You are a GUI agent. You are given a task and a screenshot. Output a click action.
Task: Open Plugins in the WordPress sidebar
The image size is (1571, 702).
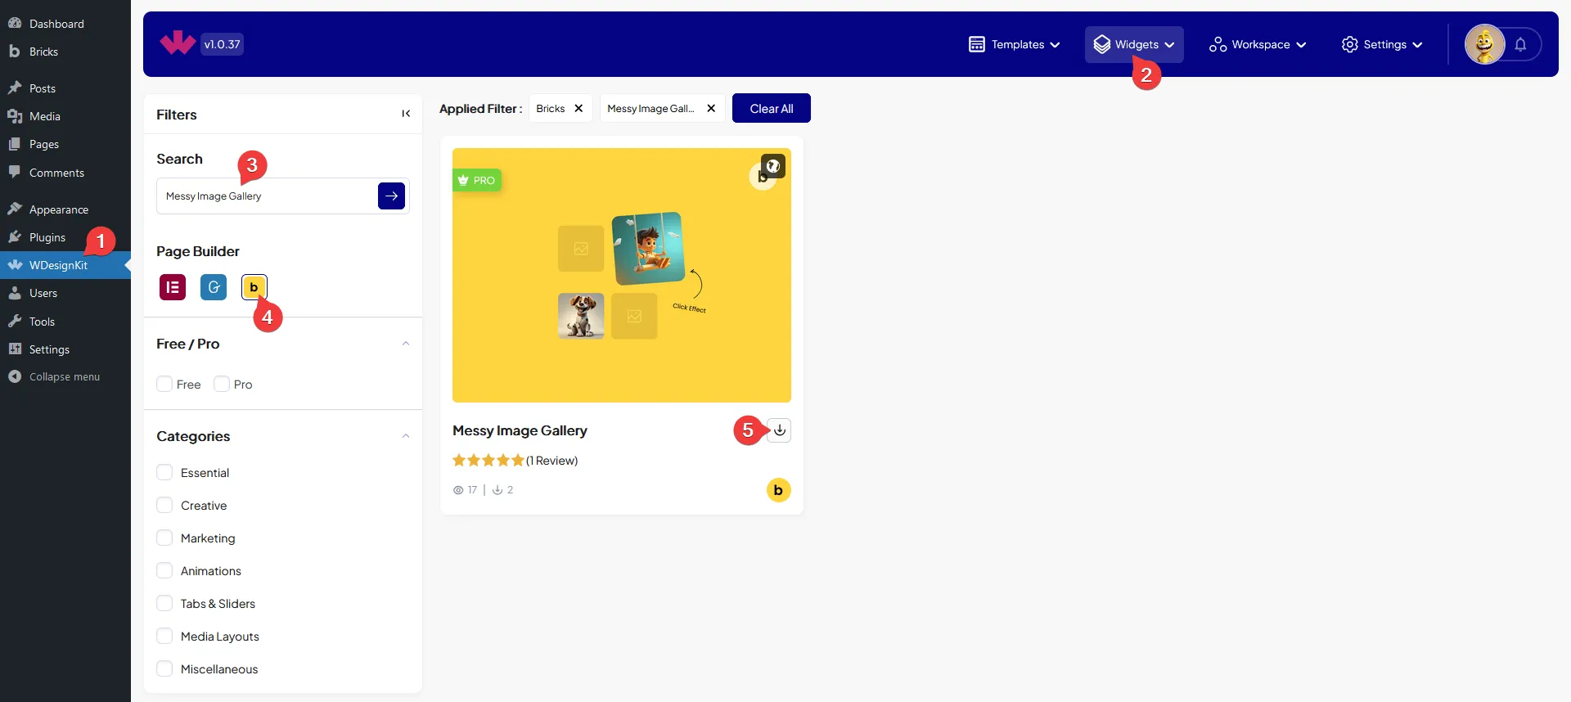47,238
